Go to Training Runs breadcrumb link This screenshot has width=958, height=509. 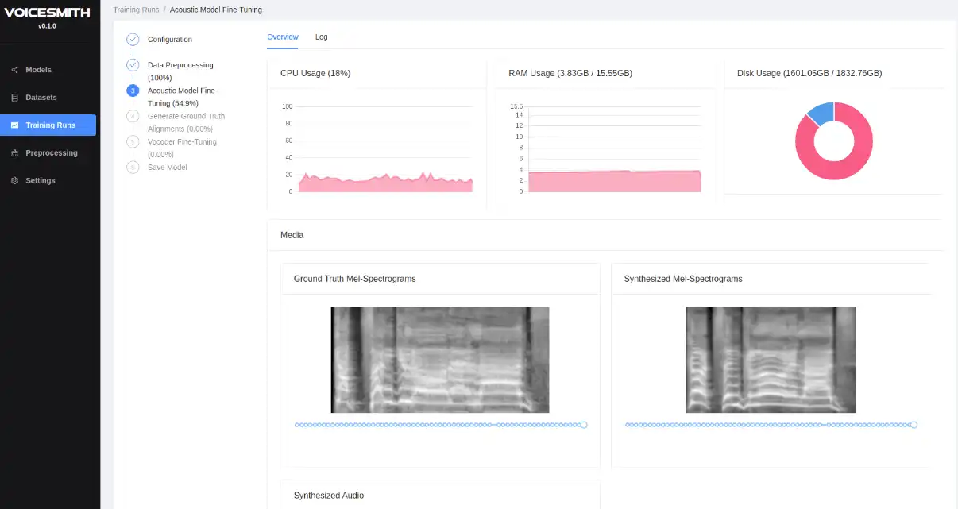coord(136,10)
